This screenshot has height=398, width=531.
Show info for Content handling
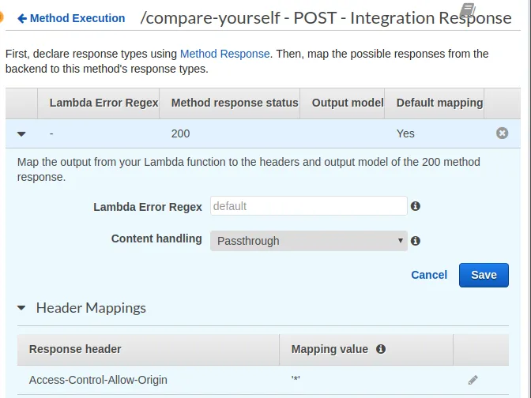click(416, 241)
